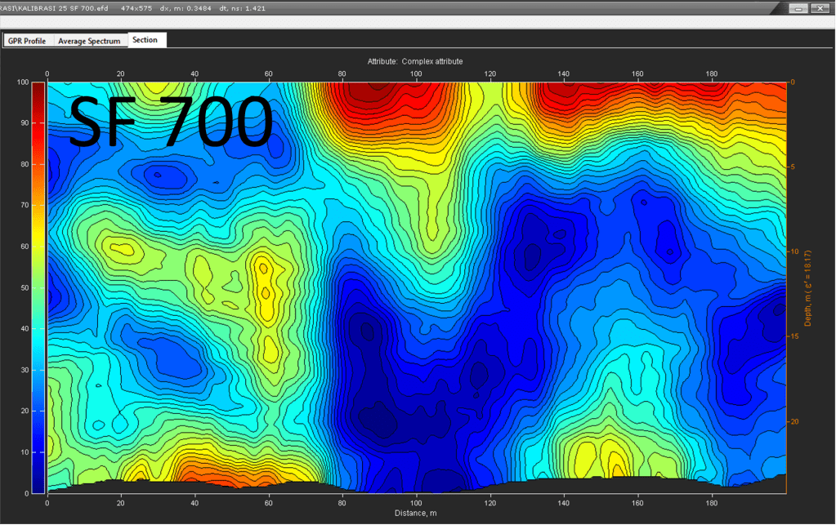The image size is (836, 525).
Task: Select the Section tab
Action: [145, 40]
